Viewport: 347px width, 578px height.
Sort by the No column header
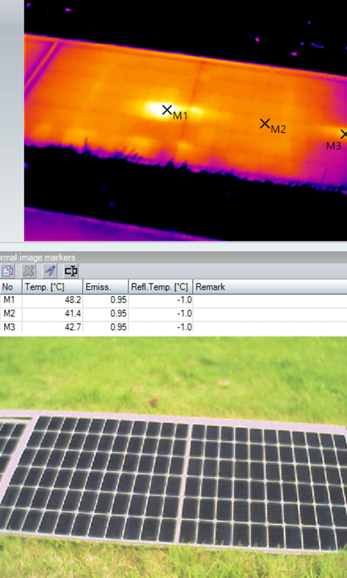click(x=11, y=287)
